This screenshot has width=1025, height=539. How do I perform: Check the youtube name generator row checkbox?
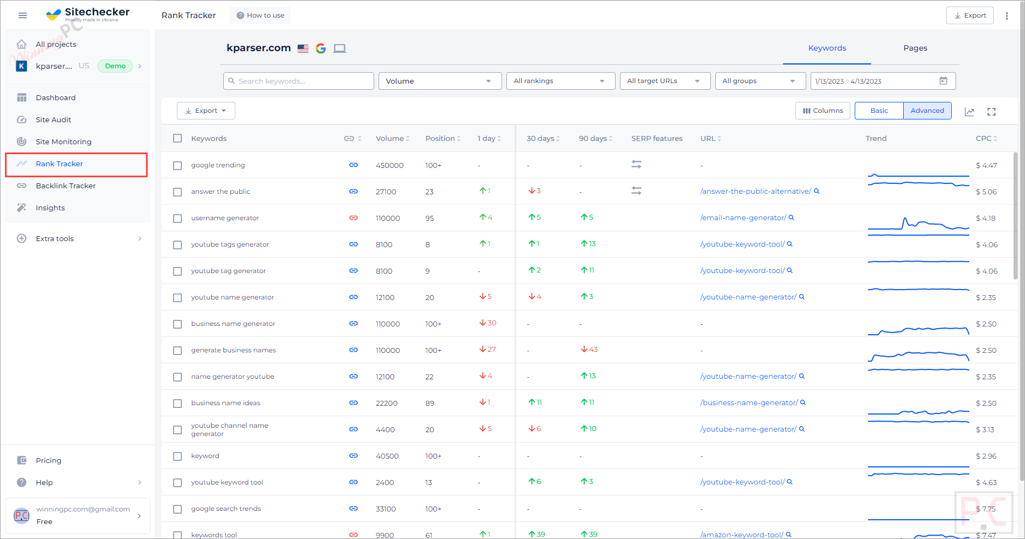click(x=177, y=297)
